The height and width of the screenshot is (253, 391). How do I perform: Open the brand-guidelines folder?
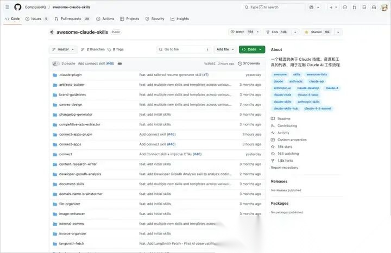pos(72,94)
